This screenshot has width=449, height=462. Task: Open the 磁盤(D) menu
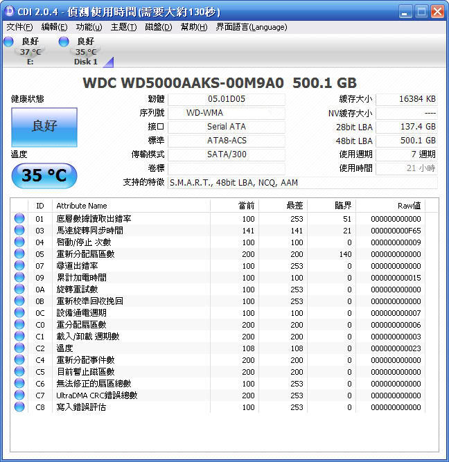tap(158, 27)
